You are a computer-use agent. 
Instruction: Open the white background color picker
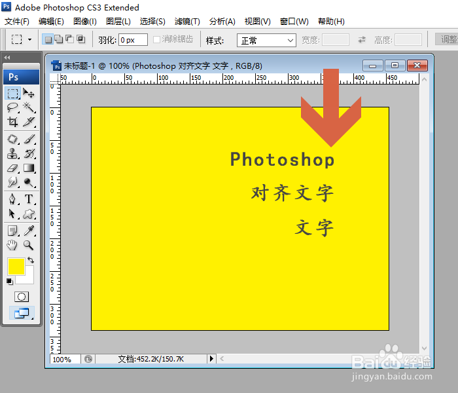point(29,278)
